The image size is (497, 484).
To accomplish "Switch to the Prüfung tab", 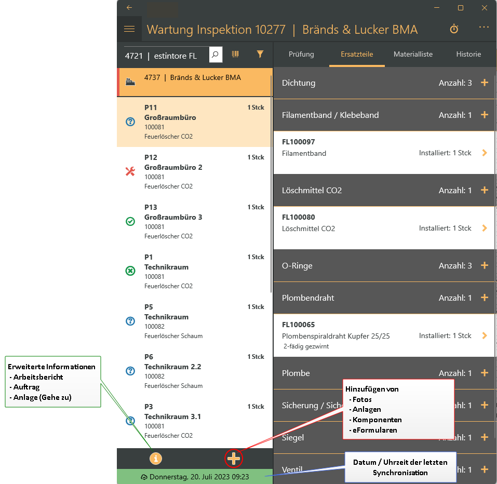I will (301, 54).
